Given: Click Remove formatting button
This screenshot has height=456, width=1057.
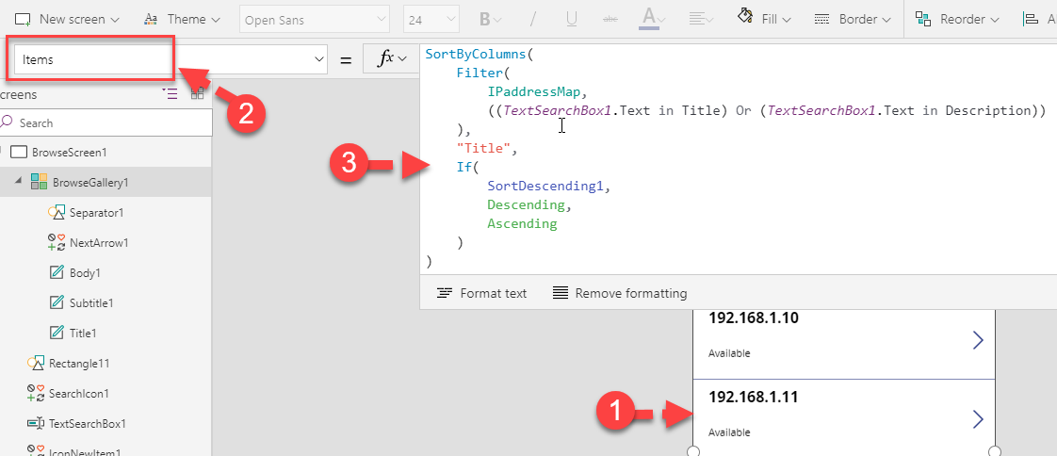Looking at the screenshot, I should [620, 293].
